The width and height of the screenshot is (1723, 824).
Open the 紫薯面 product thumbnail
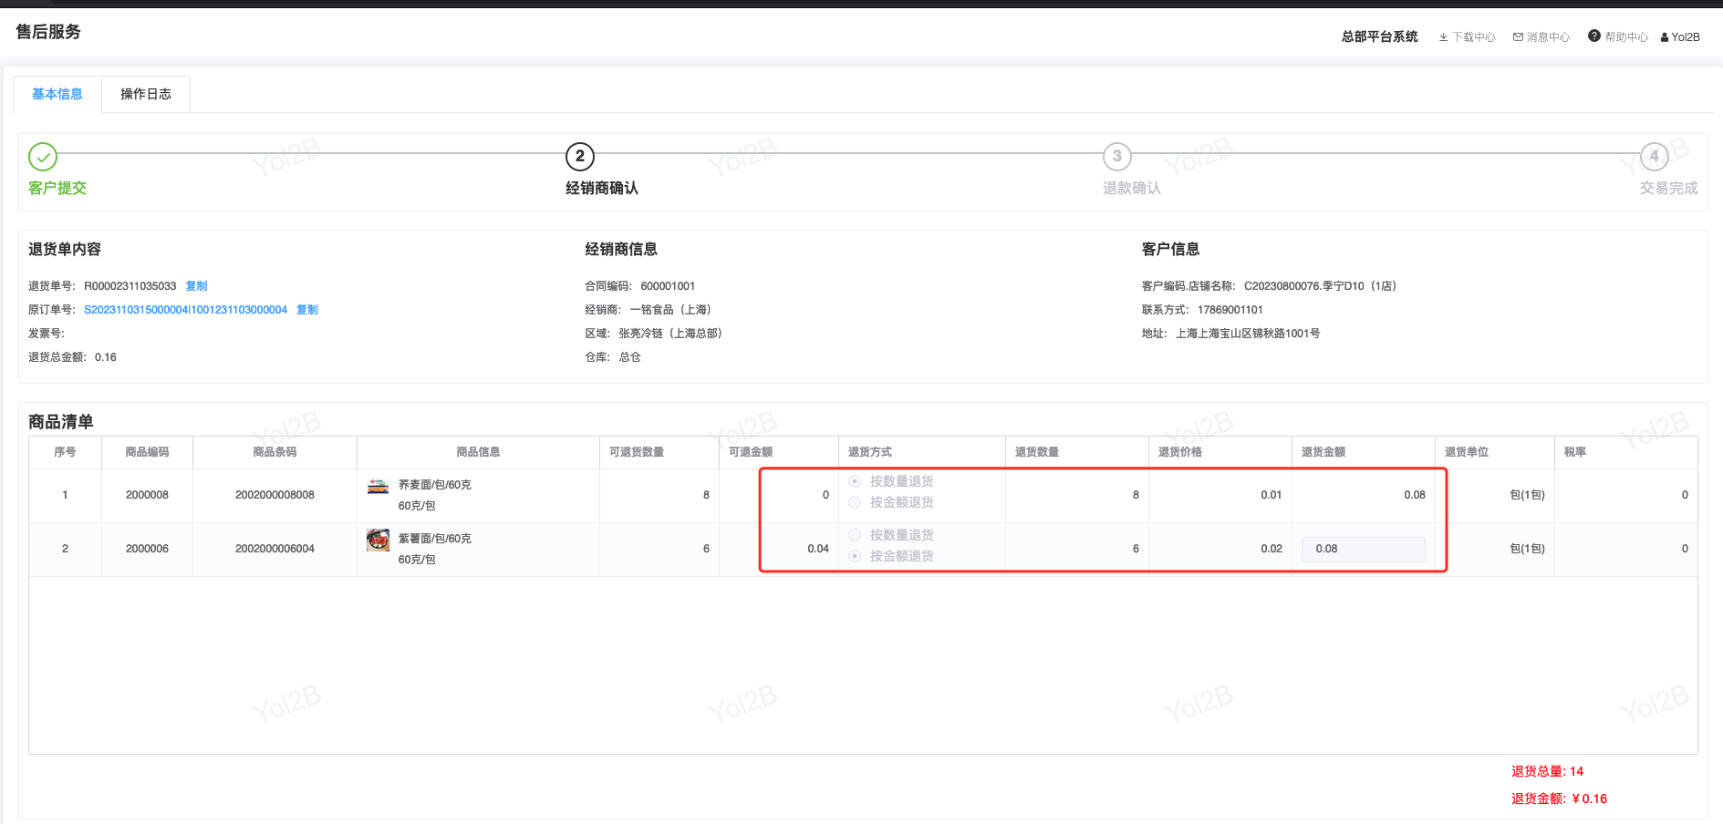click(x=378, y=540)
